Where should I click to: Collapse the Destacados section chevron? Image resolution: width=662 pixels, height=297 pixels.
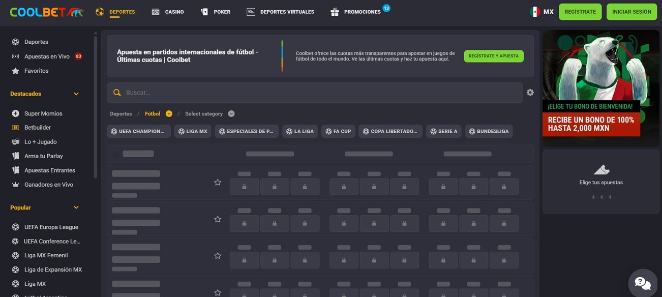[76, 94]
